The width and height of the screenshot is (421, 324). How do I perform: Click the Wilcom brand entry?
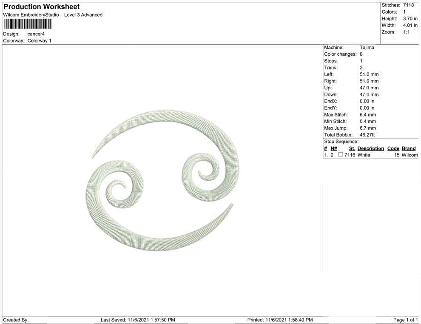click(410, 155)
